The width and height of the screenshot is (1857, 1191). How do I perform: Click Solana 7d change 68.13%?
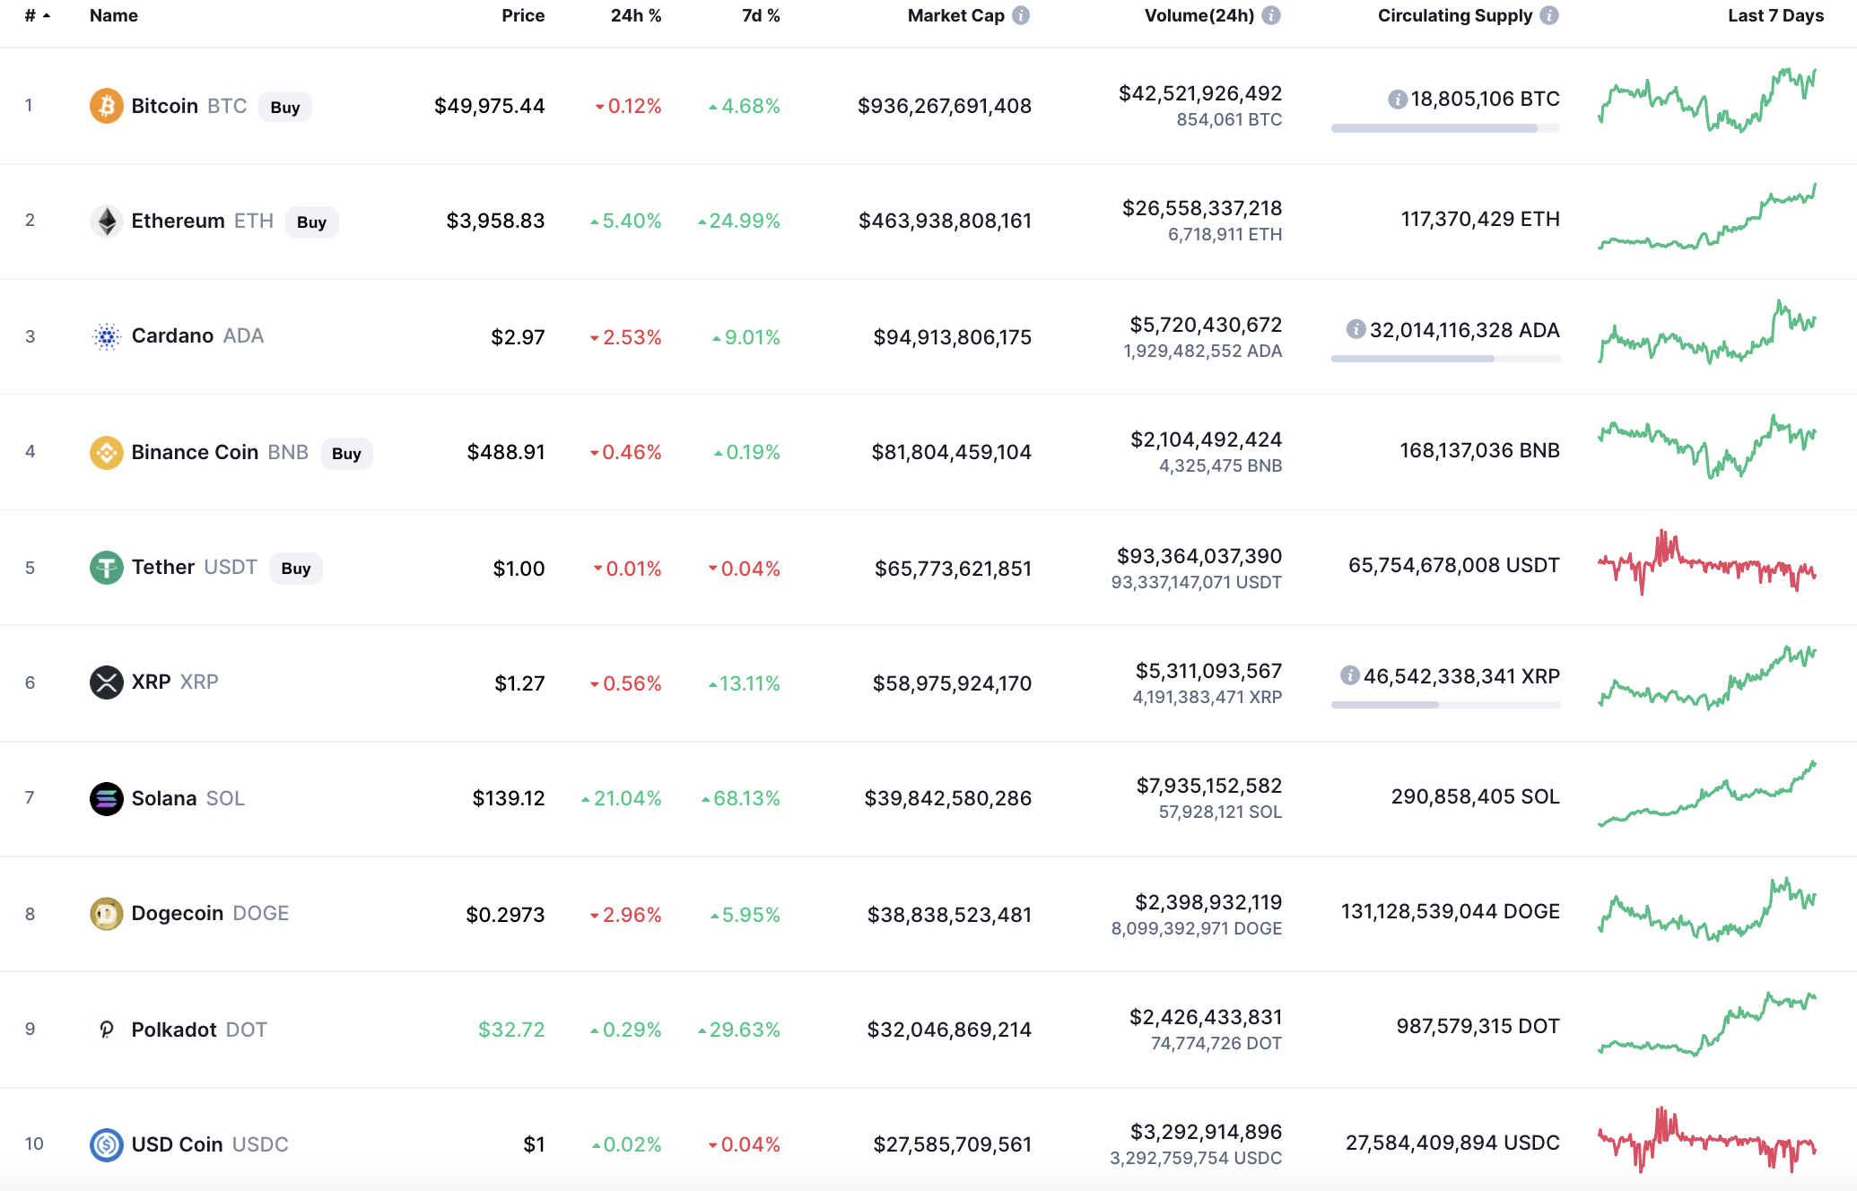coord(741,798)
